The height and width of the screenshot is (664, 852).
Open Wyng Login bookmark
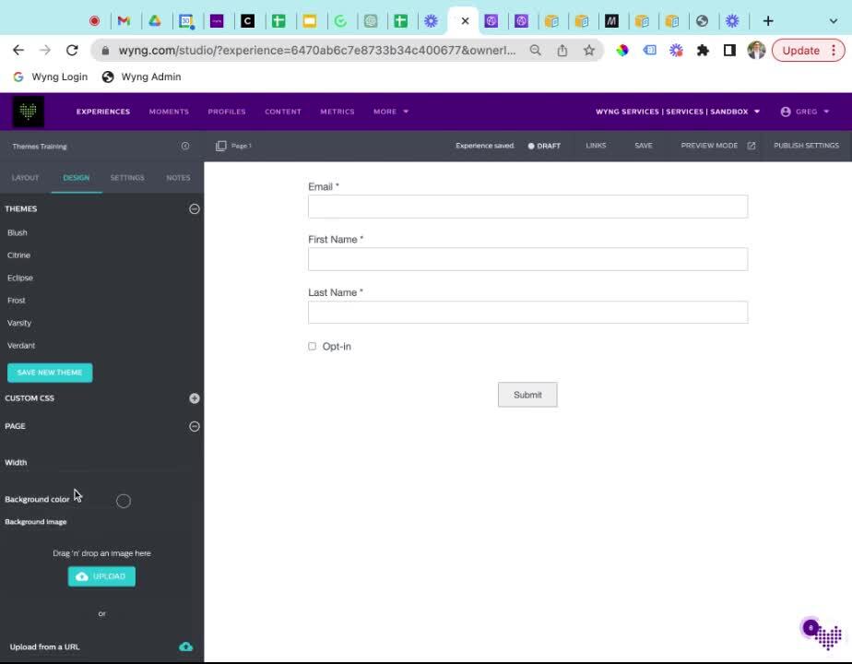pos(50,77)
